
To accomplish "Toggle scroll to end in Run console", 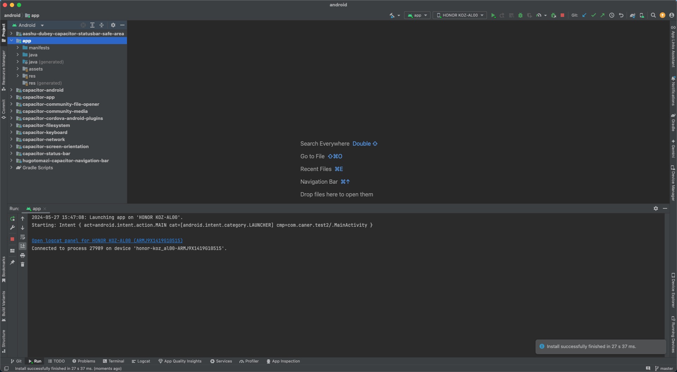I will 23,246.
